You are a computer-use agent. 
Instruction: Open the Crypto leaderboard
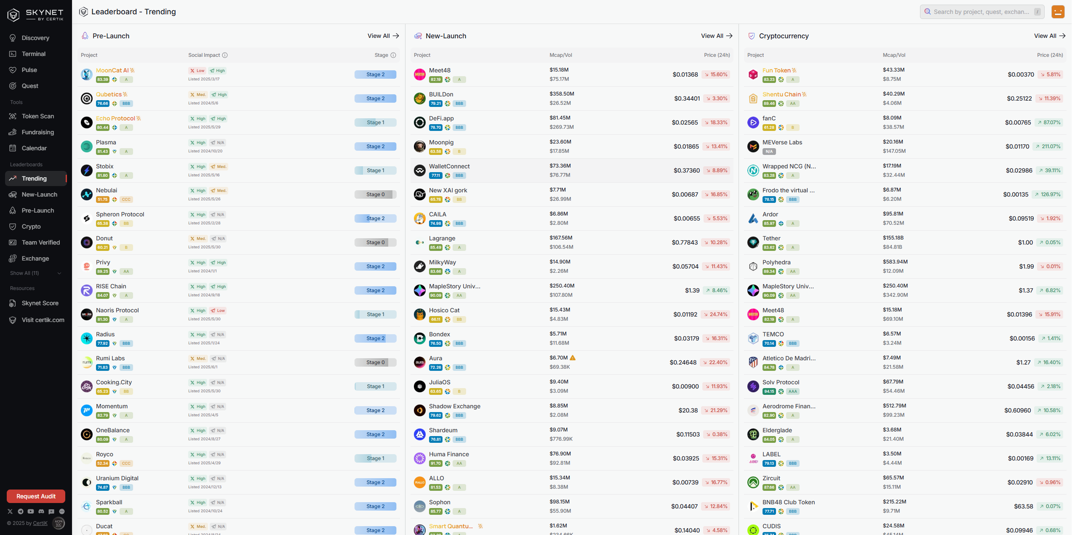(36, 226)
